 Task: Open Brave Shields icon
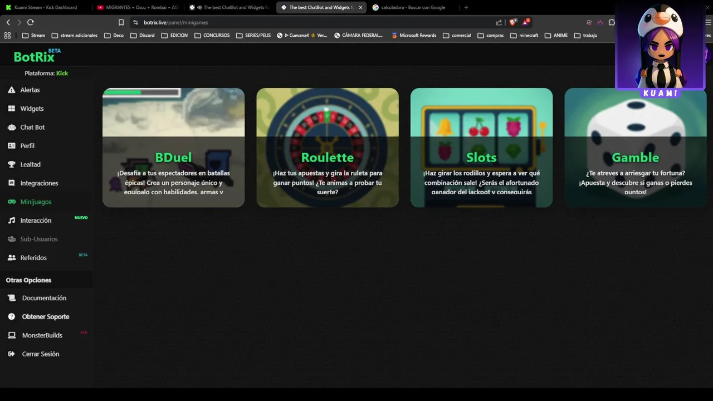[x=513, y=22]
